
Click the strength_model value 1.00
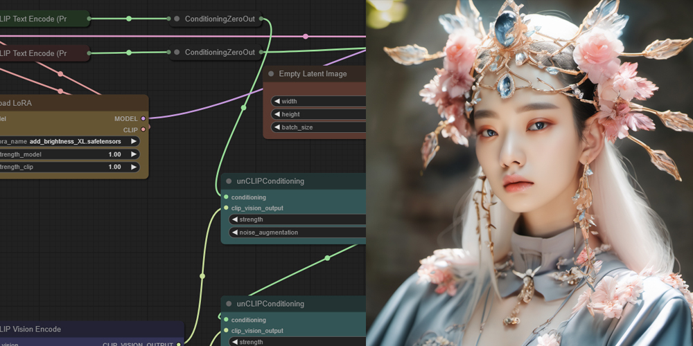[114, 154]
